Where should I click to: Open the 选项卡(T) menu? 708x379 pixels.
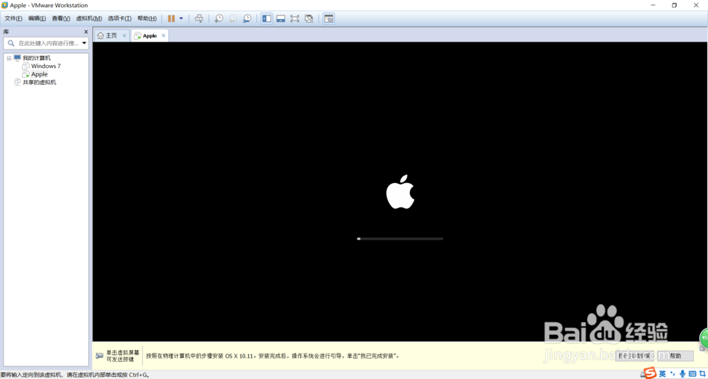[x=120, y=18]
